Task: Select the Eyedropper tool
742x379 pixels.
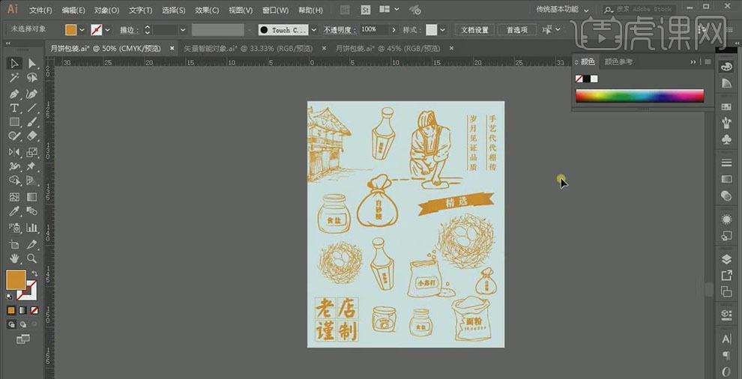Action: point(14,213)
